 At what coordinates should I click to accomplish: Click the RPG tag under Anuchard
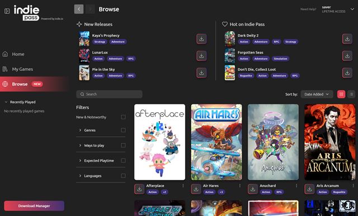(279, 192)
